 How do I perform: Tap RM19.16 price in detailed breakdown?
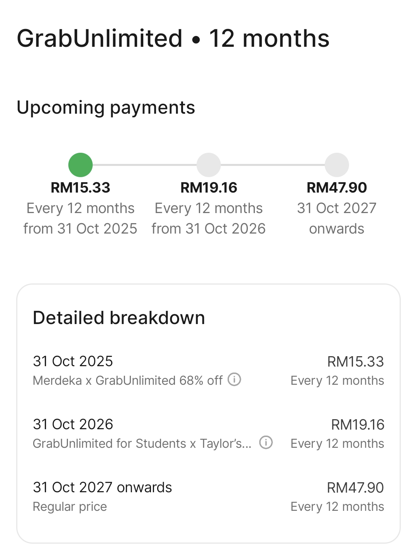358,425
